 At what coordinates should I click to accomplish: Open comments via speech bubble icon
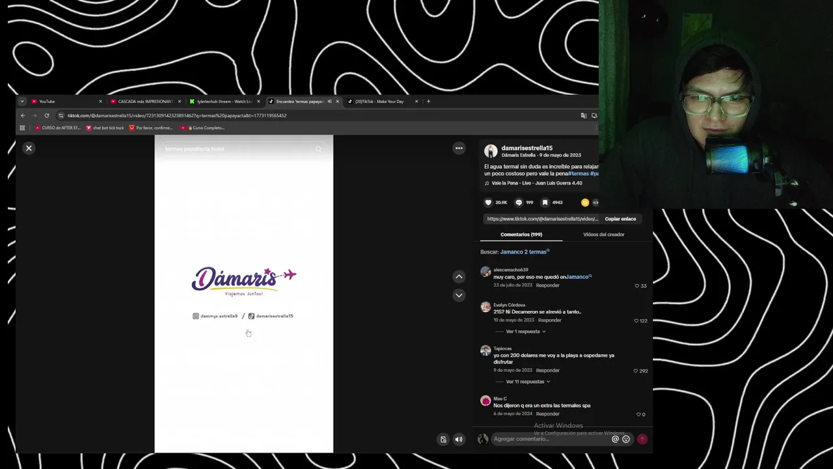pos(519,203)
